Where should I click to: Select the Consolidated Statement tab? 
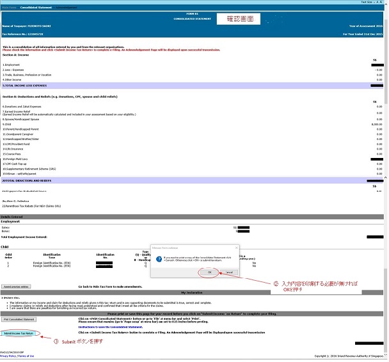pos(35,8)
